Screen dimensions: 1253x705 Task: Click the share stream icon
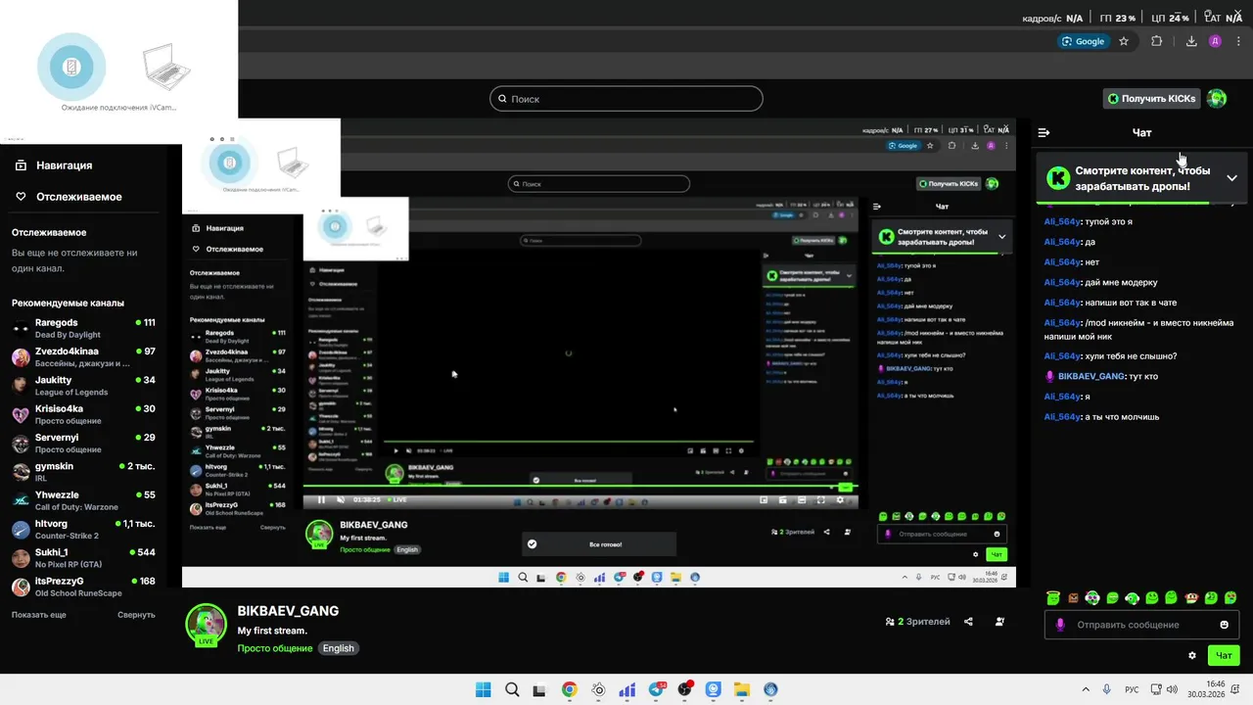[x=968, y=622]
